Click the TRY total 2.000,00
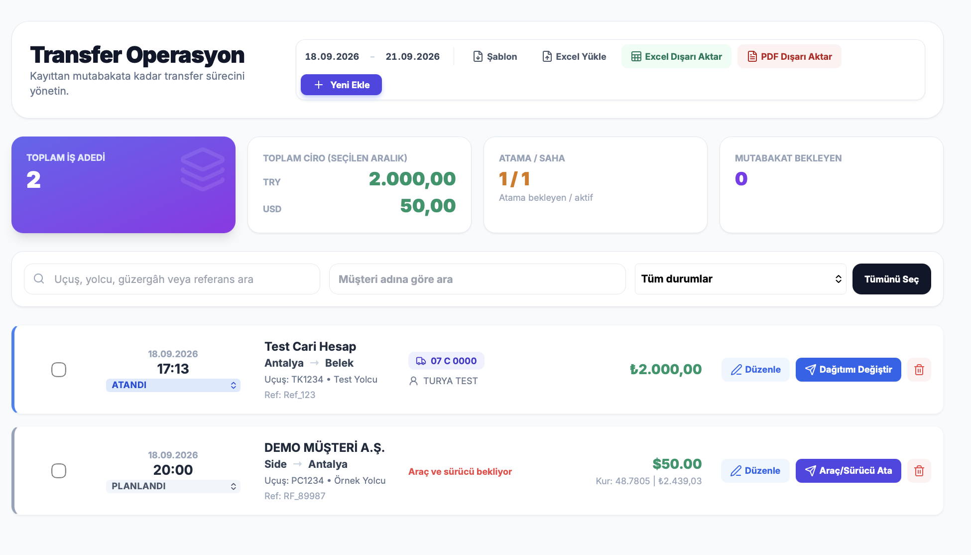Screen dimensions: 971x555 412,179
